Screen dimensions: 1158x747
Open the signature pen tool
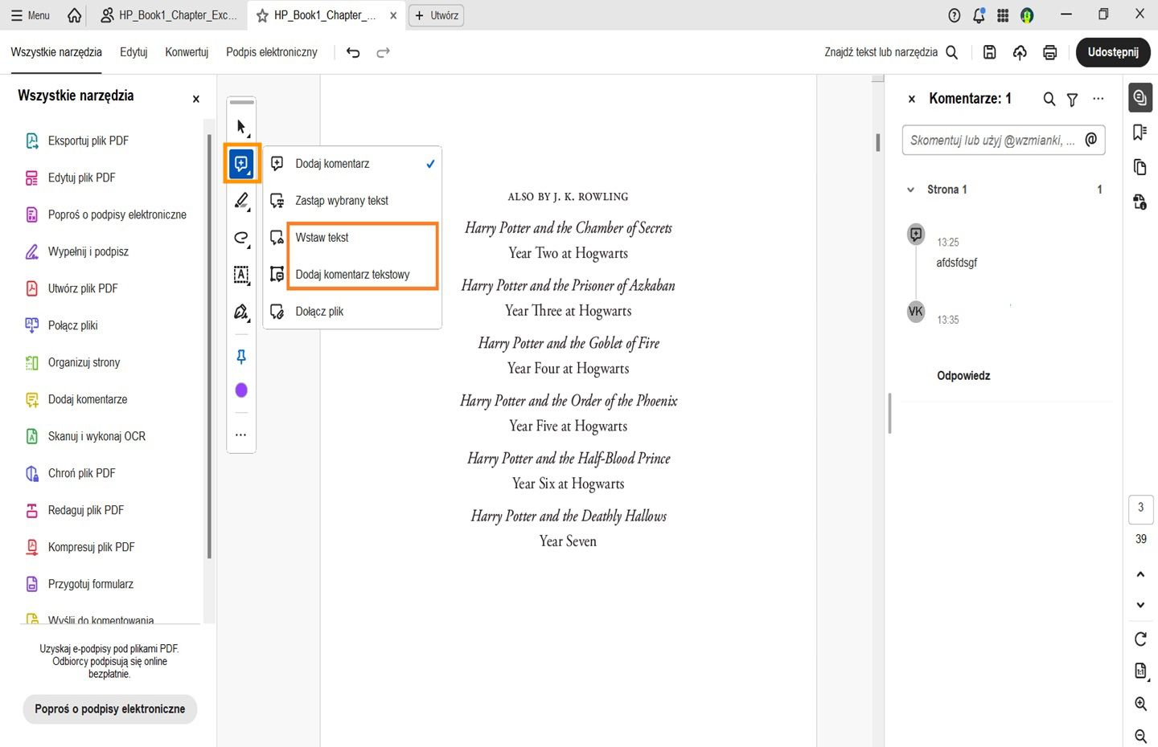point(241,312)
